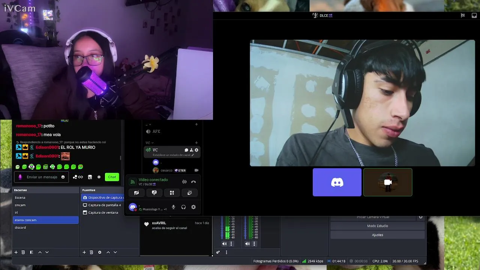The height and width of the screenshot is (270, 480).
Task: Open advanced audio properties gears in mixer
Action: tap(218, 252)
